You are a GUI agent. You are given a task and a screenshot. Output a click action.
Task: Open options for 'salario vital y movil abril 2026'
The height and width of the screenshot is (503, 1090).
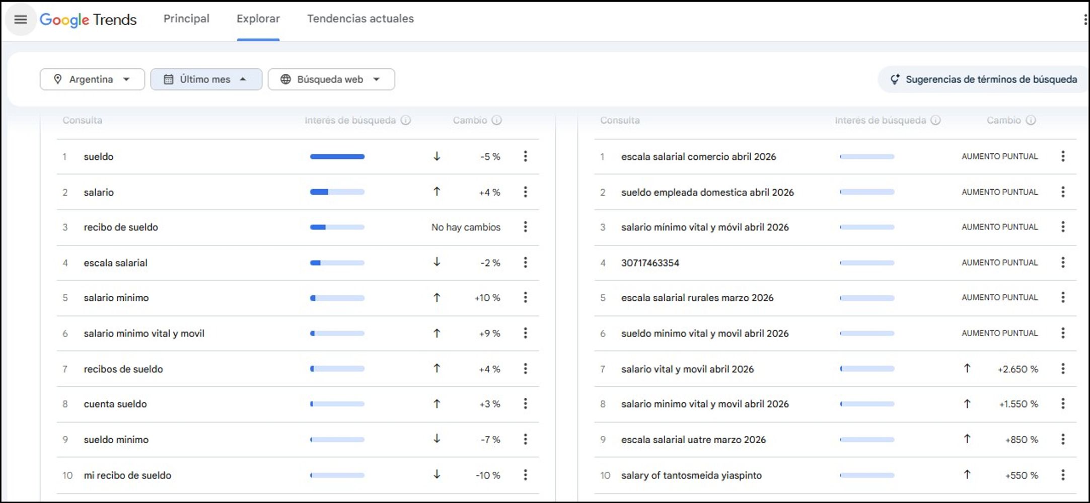(1063, 369)
